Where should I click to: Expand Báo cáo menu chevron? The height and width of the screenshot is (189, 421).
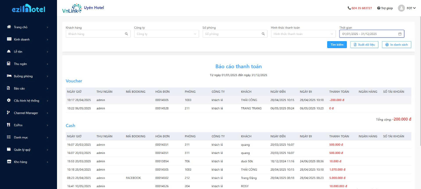pyautogui.click(x=47, y=88)
